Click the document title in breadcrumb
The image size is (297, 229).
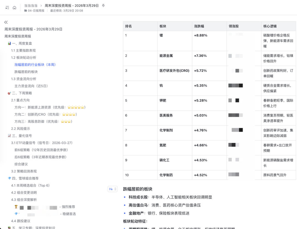pyautogui.click(x=71, y=6)
